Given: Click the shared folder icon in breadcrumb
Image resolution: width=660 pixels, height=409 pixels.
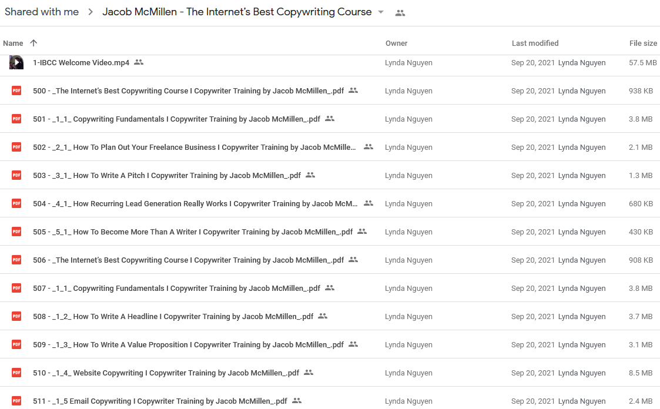Looking at the screenshot, I should pyautogui.click(x=400, y=13).
